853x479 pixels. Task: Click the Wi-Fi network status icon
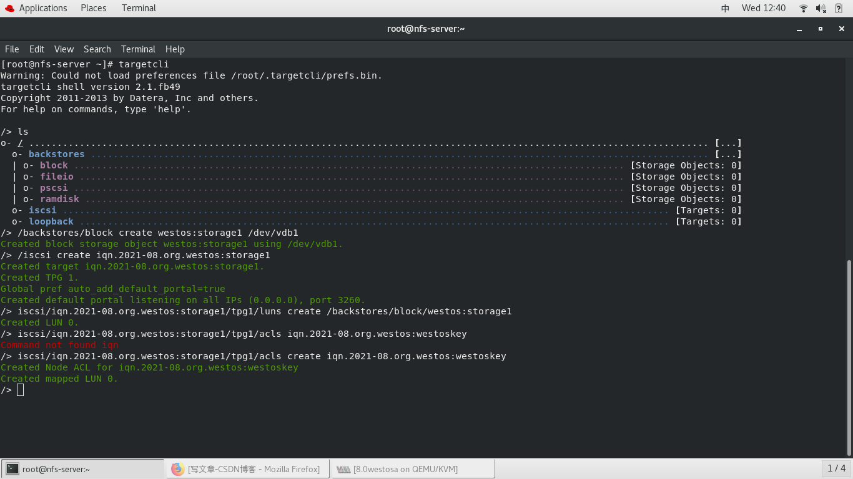[804, 8]
